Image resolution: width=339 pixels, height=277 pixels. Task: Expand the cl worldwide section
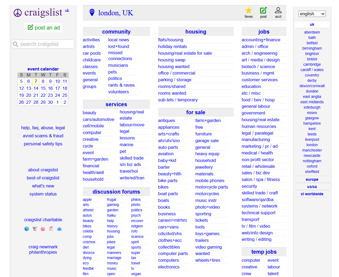tap(312, 194)
